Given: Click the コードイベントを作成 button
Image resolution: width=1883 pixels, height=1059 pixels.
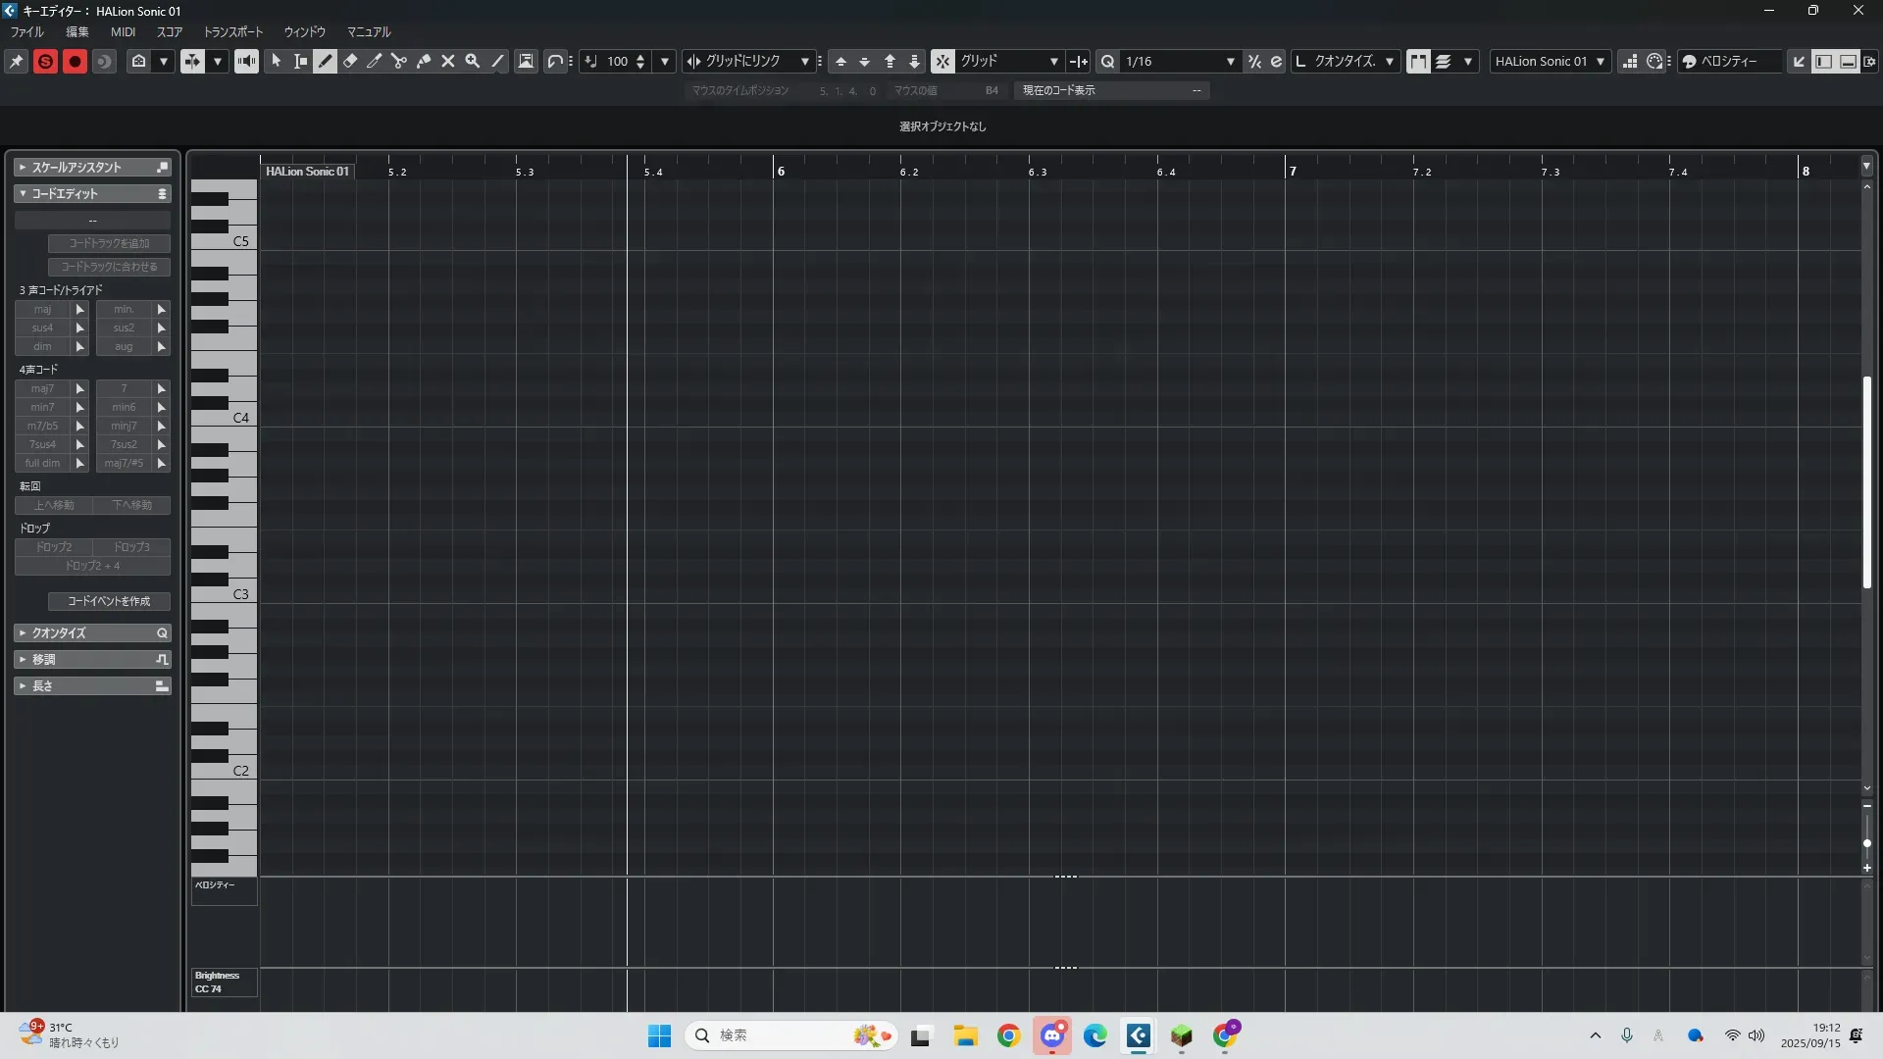Looking at the screenshot, I should (109, 601).
